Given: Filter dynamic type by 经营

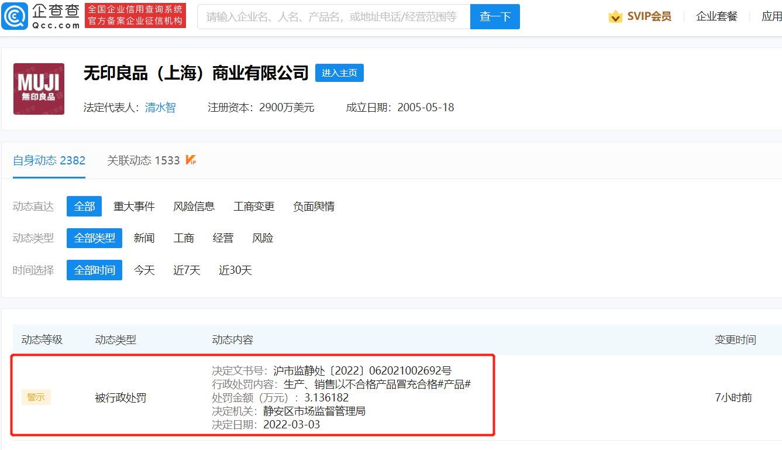Looking at the screenshot, I should click(x=223, y=238).
